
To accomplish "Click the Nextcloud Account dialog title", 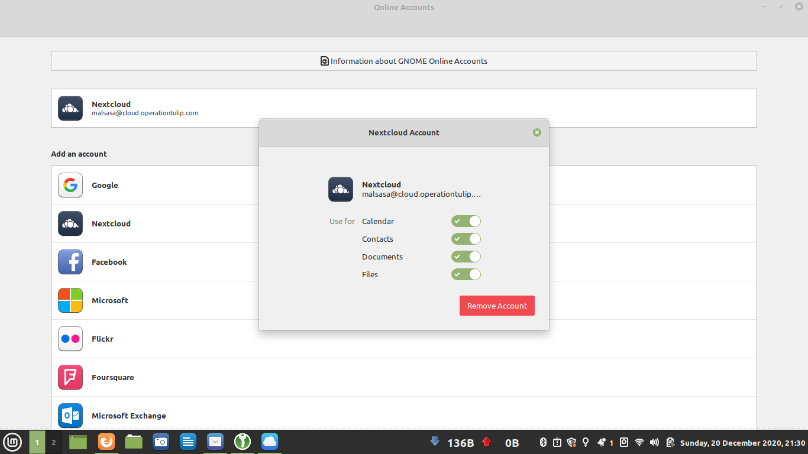I will pos(404,132).
